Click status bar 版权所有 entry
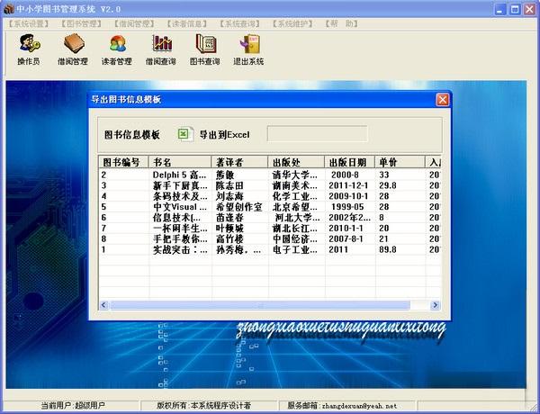The image size is (540, 414). 203,406
